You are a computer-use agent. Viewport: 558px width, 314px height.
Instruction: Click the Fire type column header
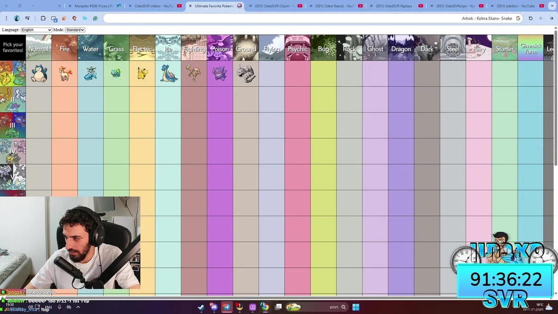[65, 48]
